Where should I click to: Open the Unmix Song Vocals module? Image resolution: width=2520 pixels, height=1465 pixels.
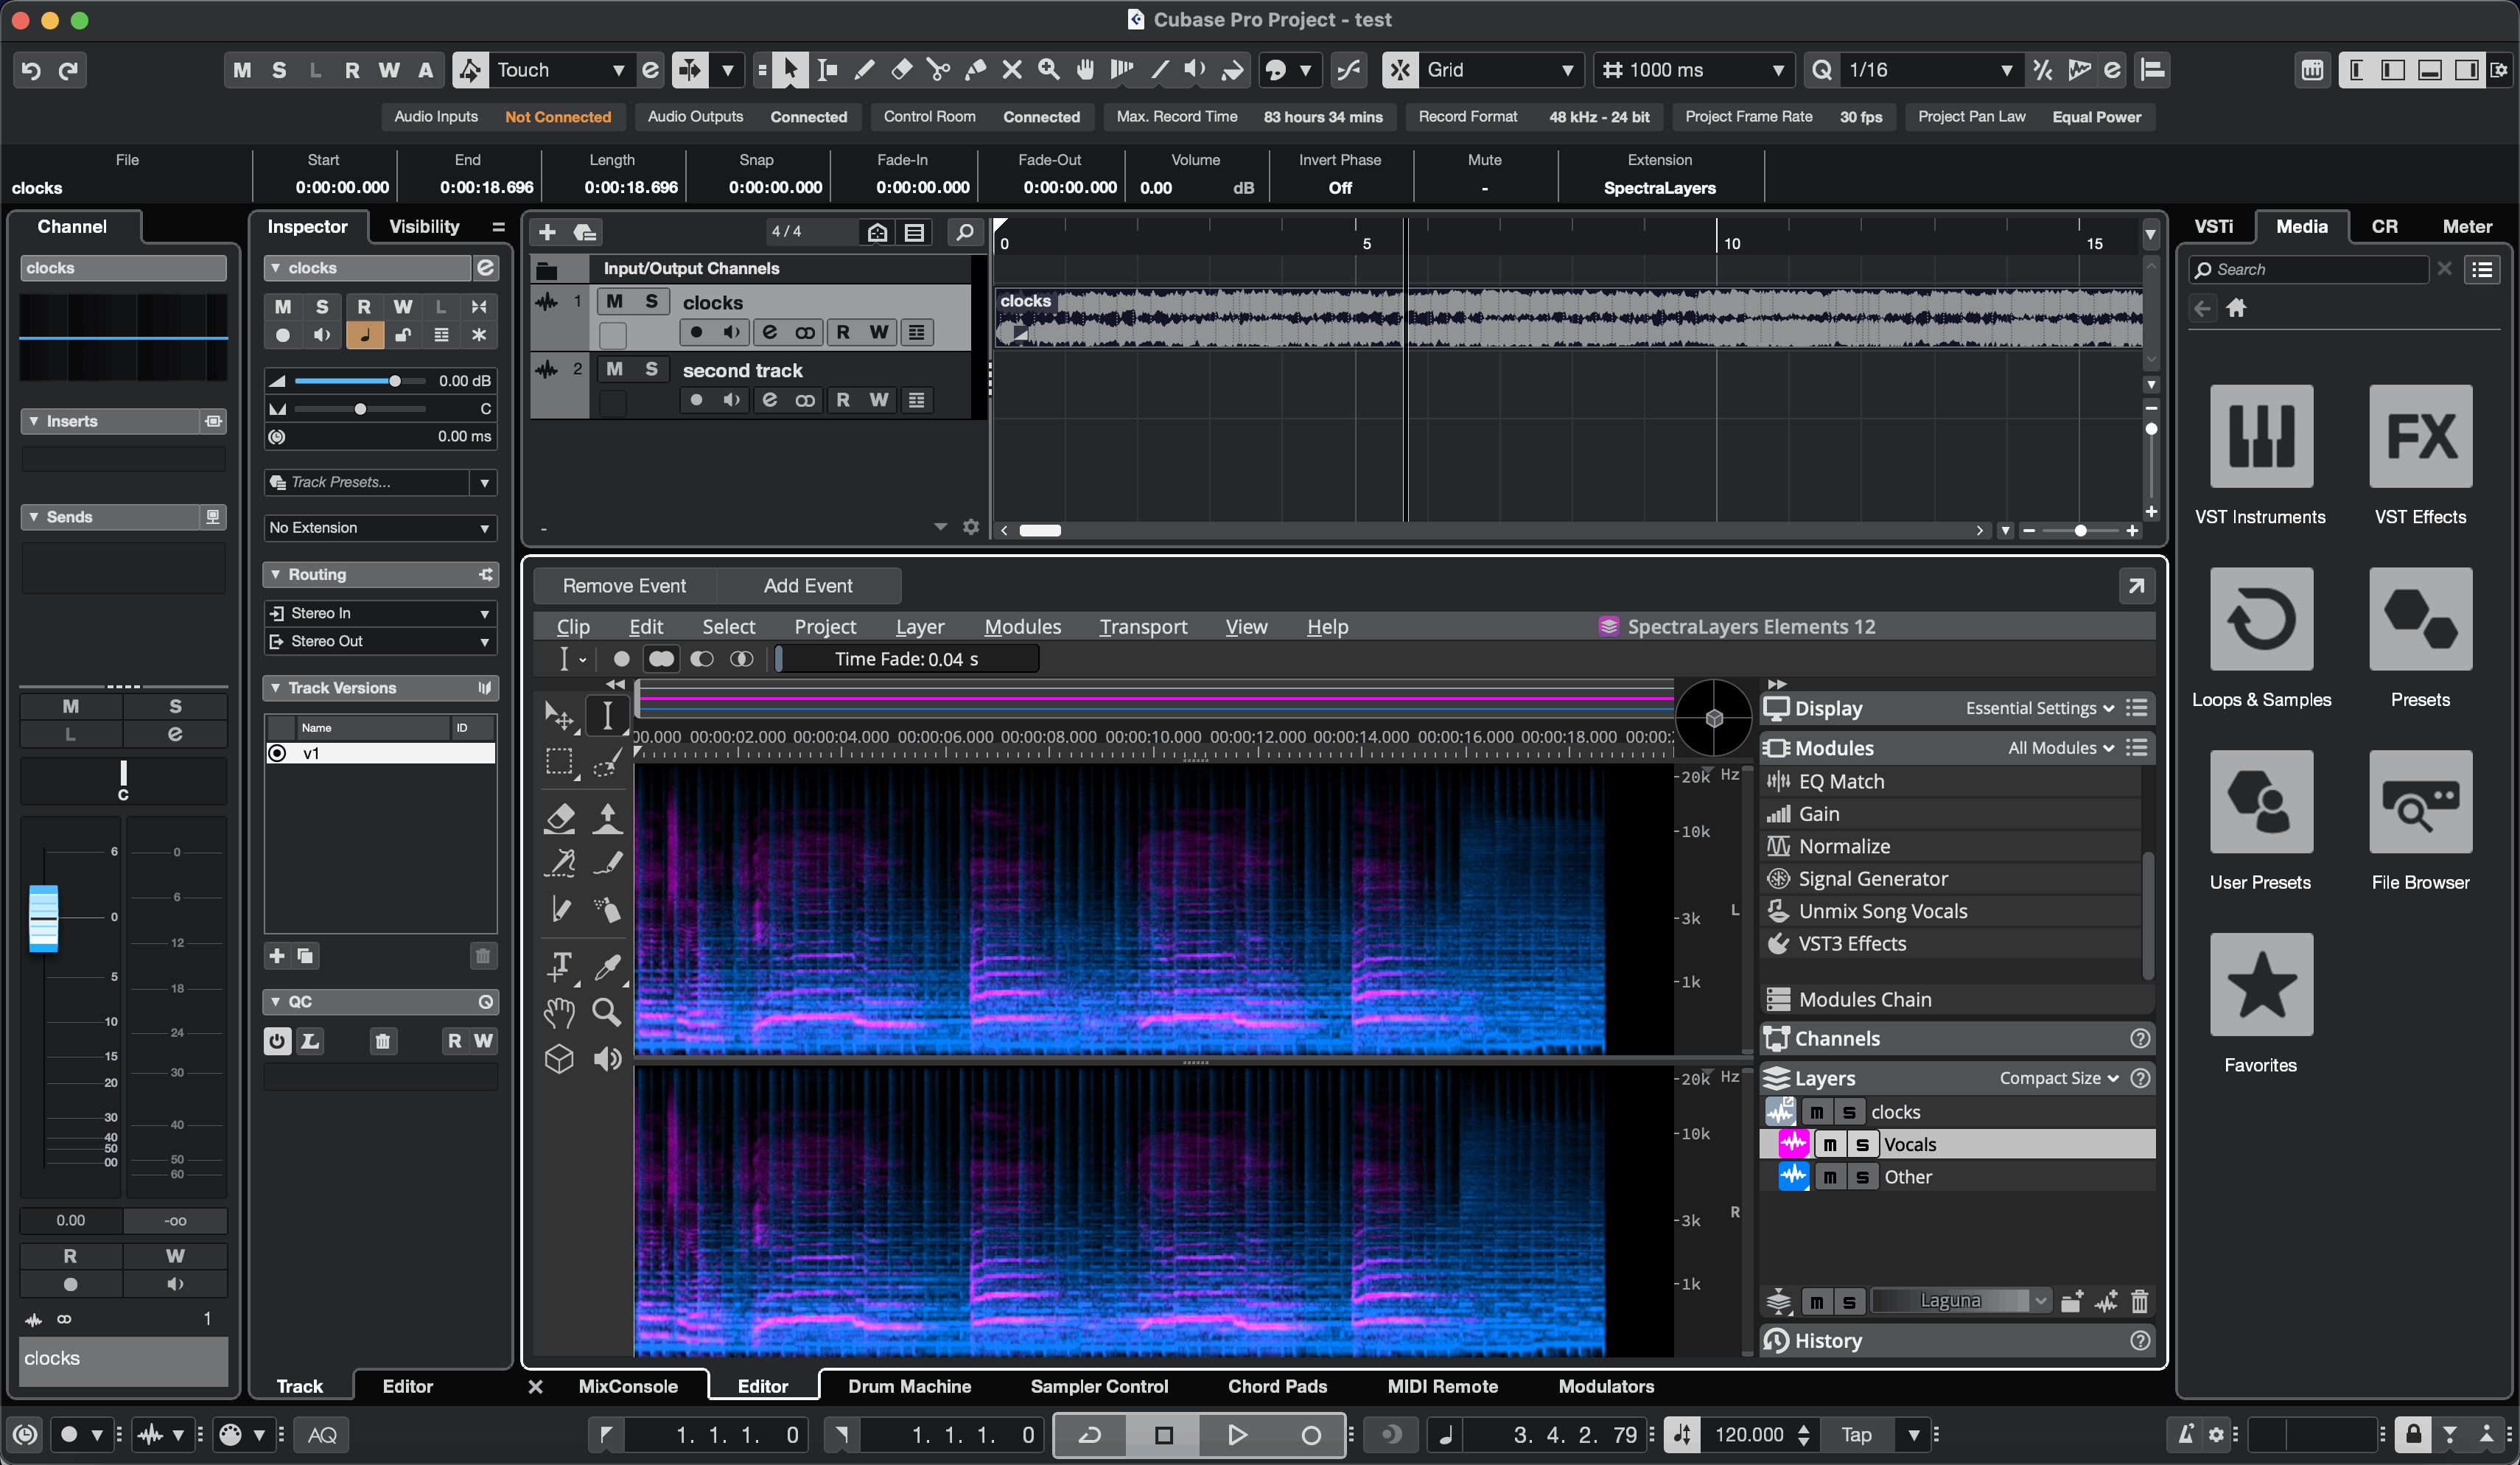1880,910
